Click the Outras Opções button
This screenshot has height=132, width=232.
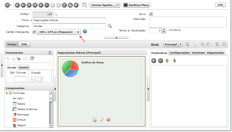tap(103, 5)
